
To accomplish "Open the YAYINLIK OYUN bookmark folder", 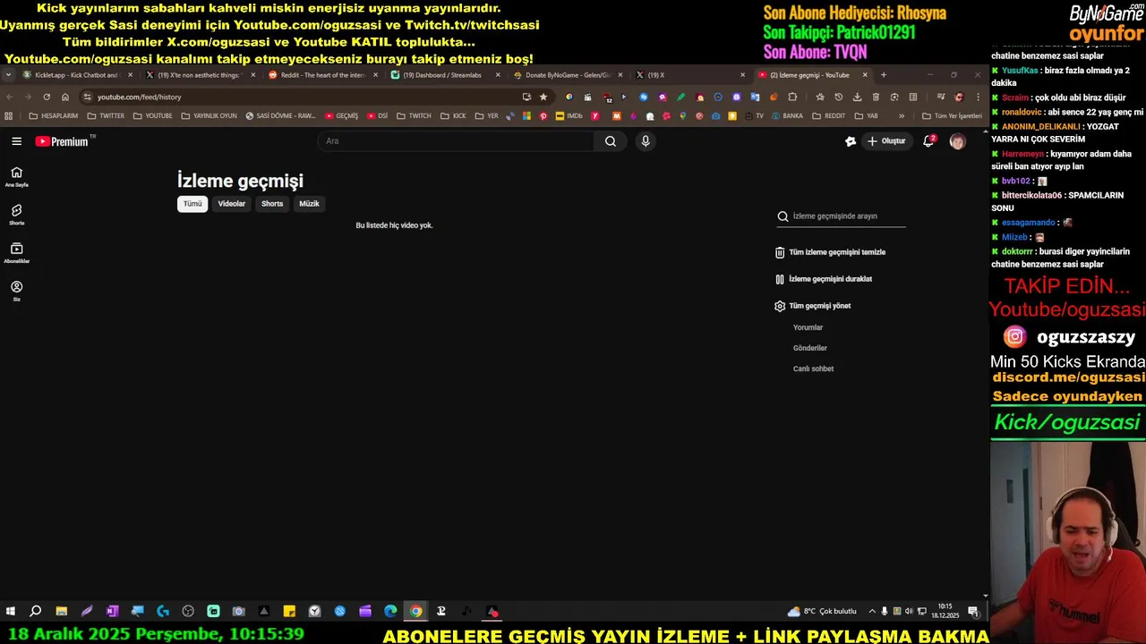I will (x=210, y=116).
